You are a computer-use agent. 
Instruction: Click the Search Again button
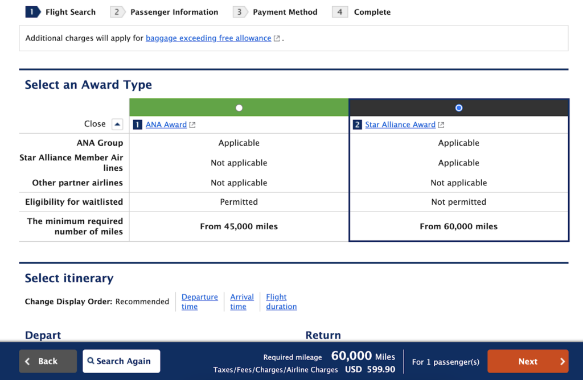[121, 361]
